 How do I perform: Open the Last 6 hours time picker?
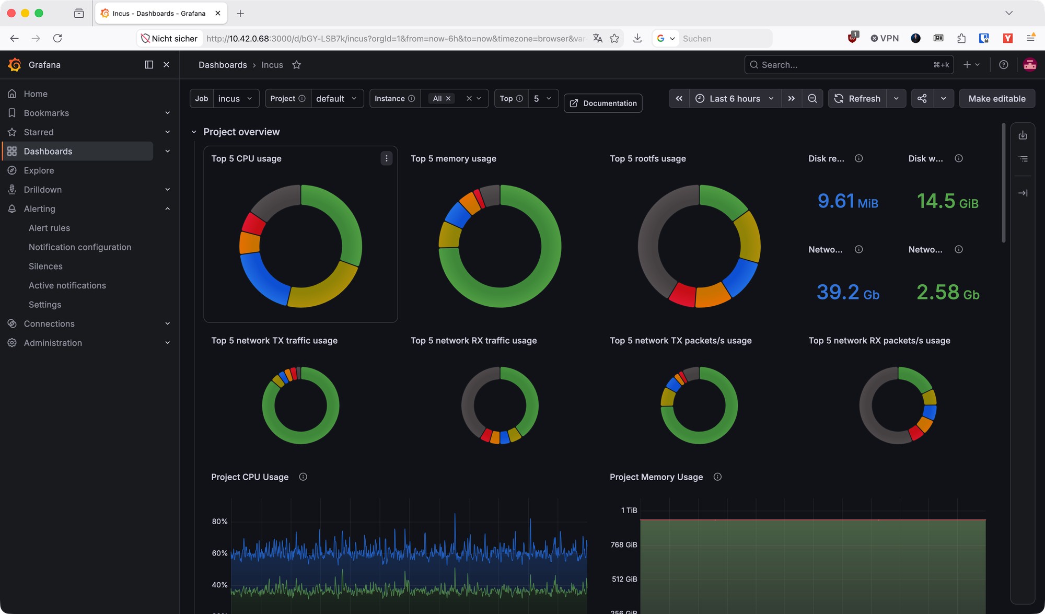click(735, 98)
